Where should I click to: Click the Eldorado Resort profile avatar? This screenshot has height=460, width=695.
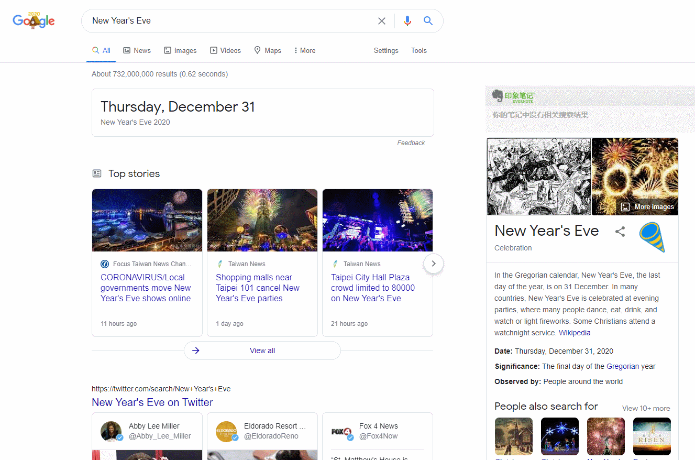point(227,431)
